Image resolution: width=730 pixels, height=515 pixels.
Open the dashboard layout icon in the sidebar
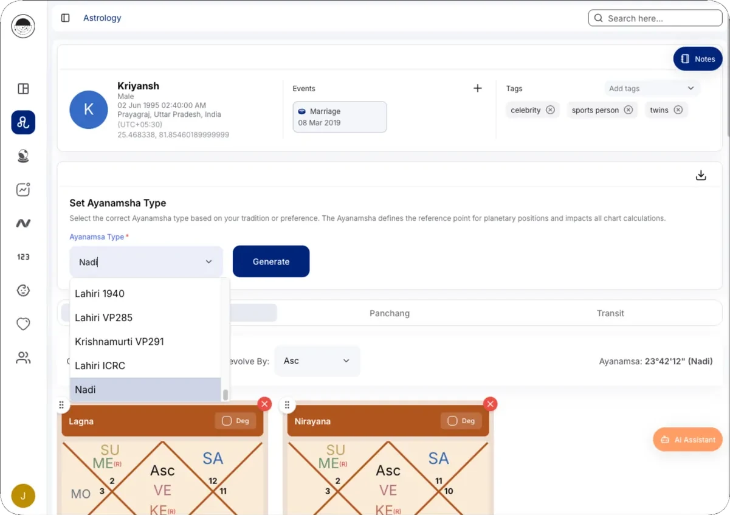pyautogui.click(x=23, y=89)
